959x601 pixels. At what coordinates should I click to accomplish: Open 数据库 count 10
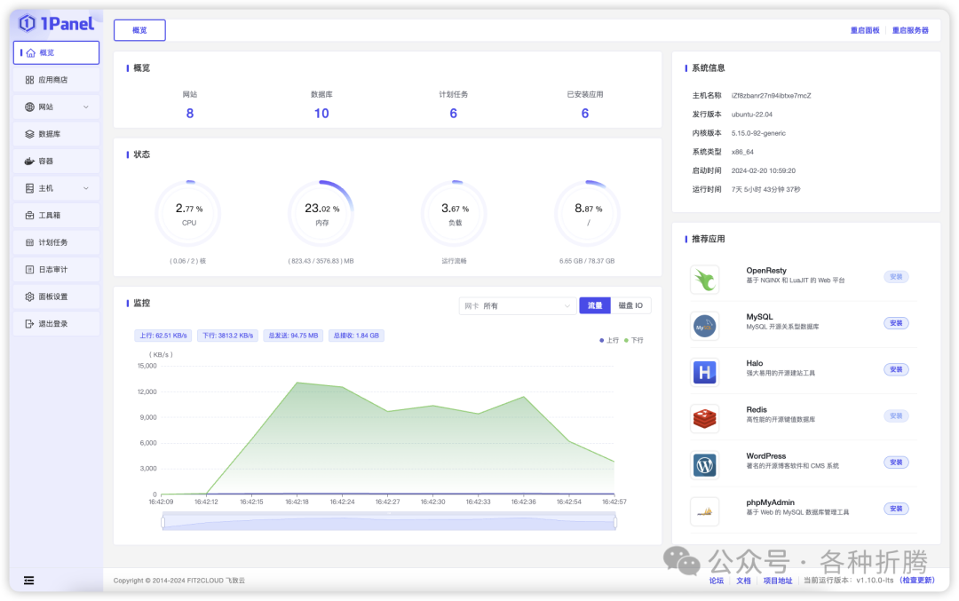(x=321, y=114)
